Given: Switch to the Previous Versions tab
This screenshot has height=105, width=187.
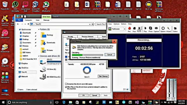Looking at the screenshot, I should pyautogui.click(x=87, y=36).
